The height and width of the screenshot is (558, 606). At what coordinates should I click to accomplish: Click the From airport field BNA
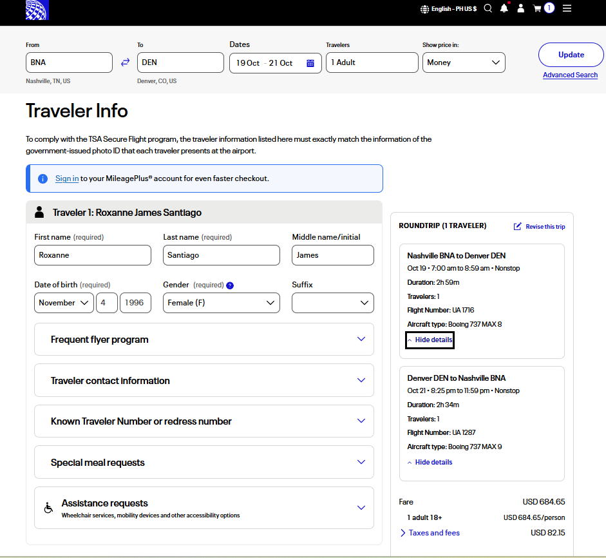(69, 63)
